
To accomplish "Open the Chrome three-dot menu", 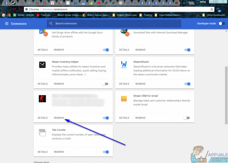I will click(225, 9).
